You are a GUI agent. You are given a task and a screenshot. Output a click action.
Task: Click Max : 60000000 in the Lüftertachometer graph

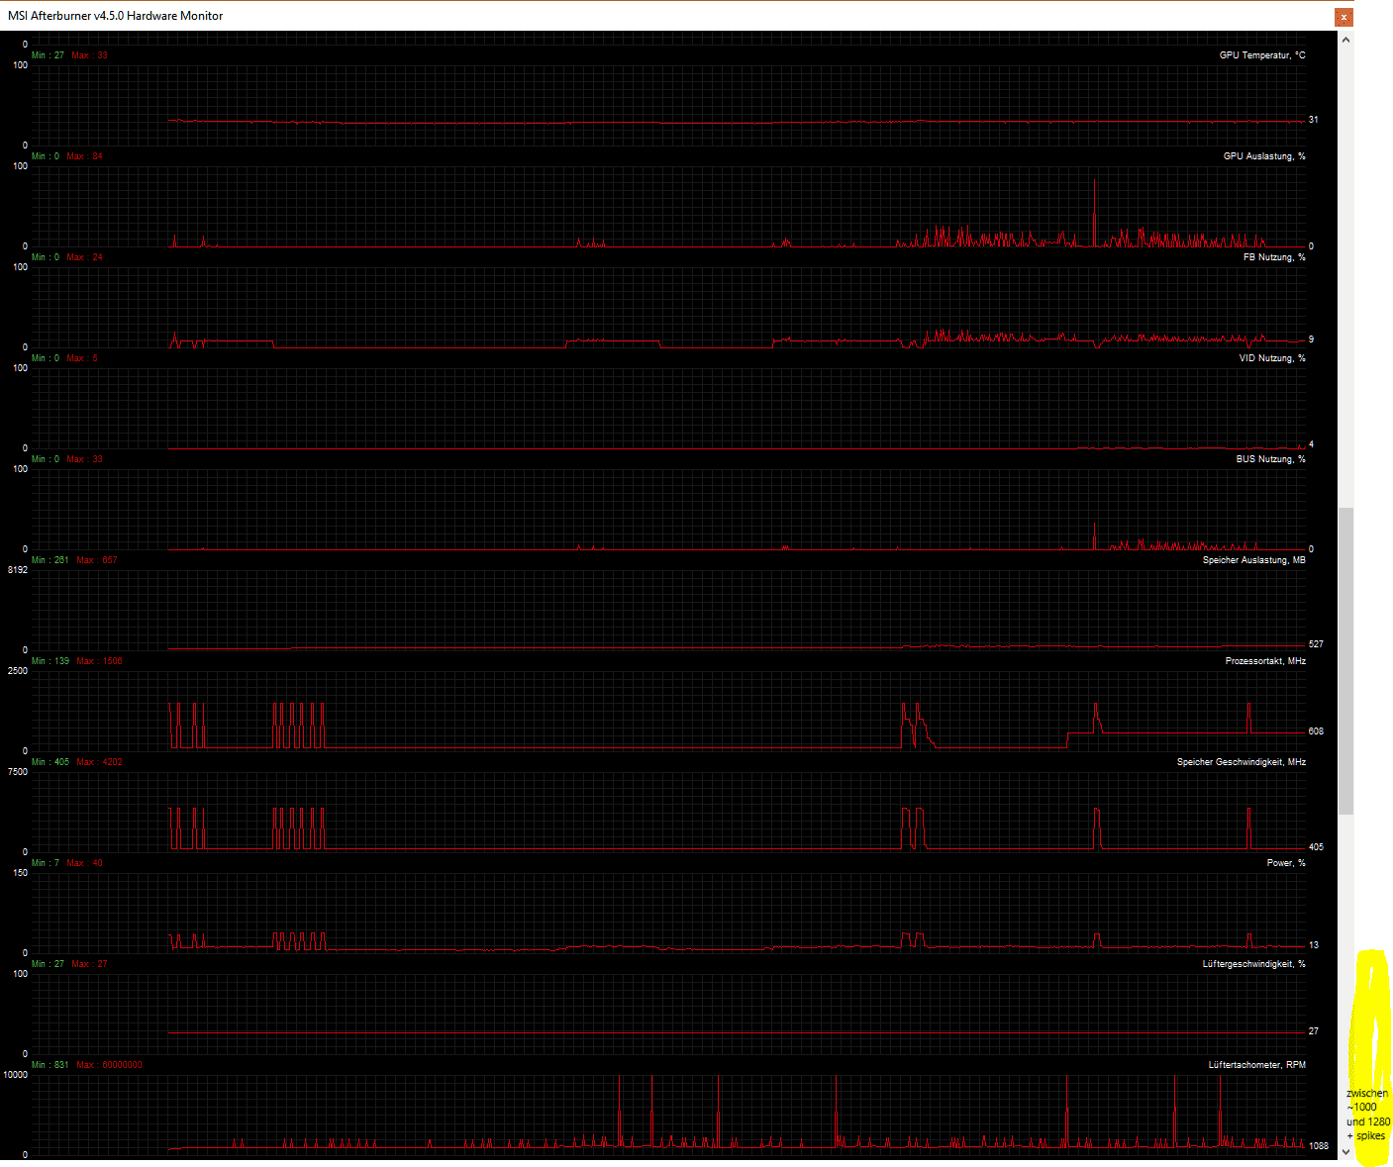coord(109,1065)
